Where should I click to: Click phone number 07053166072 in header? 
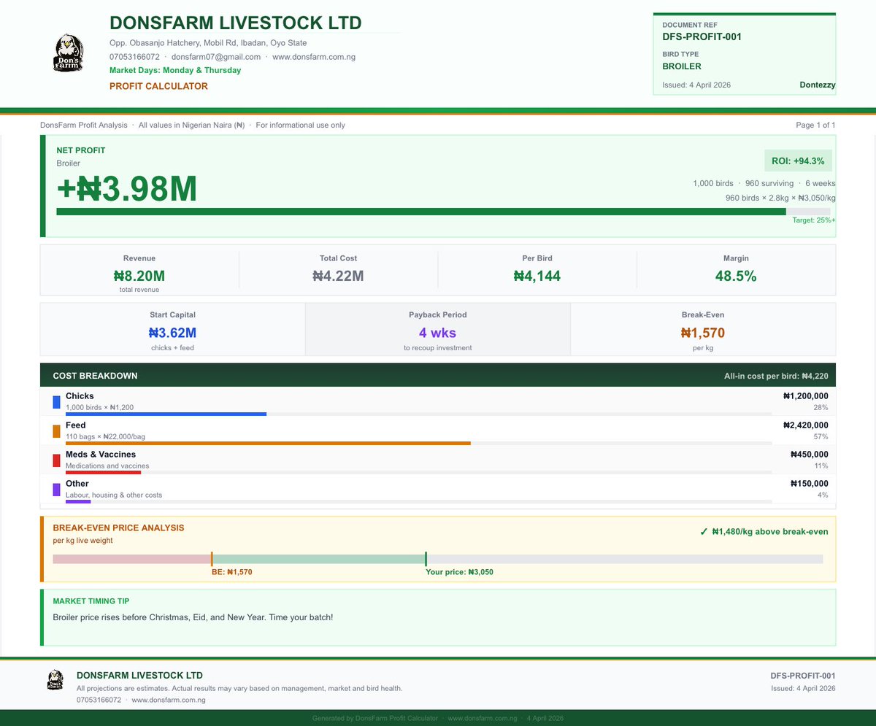(134, 57)
